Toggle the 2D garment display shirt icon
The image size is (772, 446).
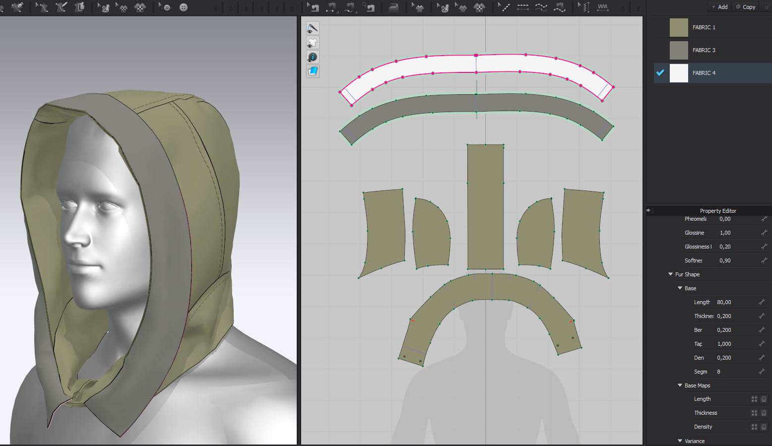point(313,43)
